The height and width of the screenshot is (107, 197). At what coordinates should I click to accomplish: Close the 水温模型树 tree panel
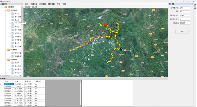click(x=22, y=4)
